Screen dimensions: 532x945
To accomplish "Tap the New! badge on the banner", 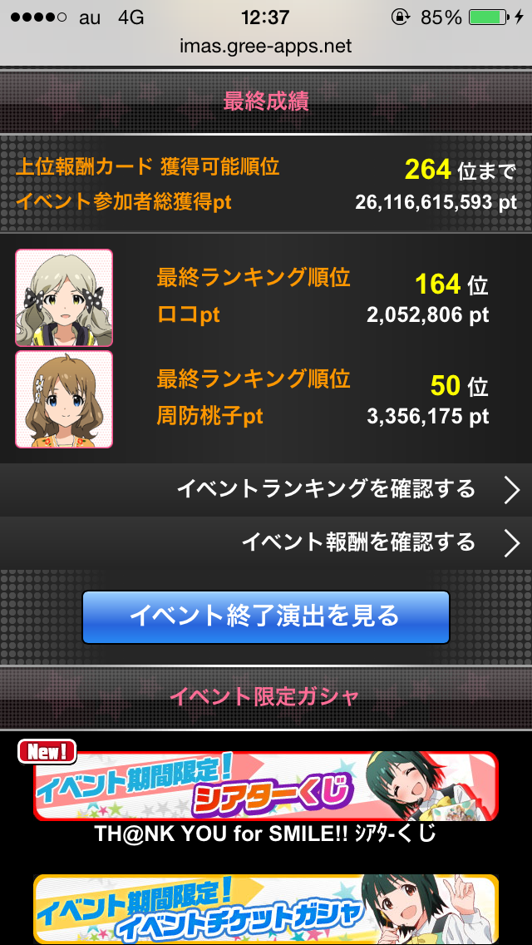I will coord(47,751).
